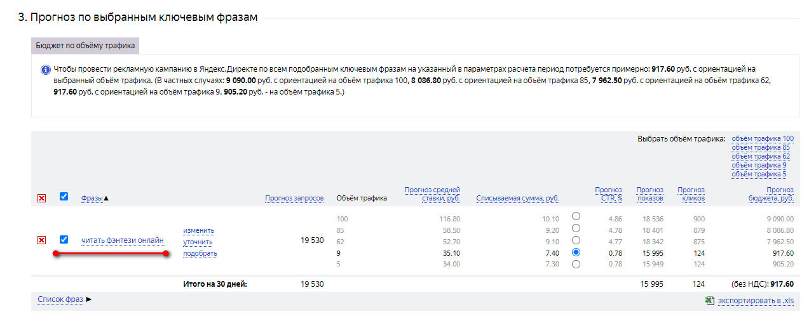Toggle the select-all checkbox in header
This screenshot has width=809, height=321.
point(64,197)
